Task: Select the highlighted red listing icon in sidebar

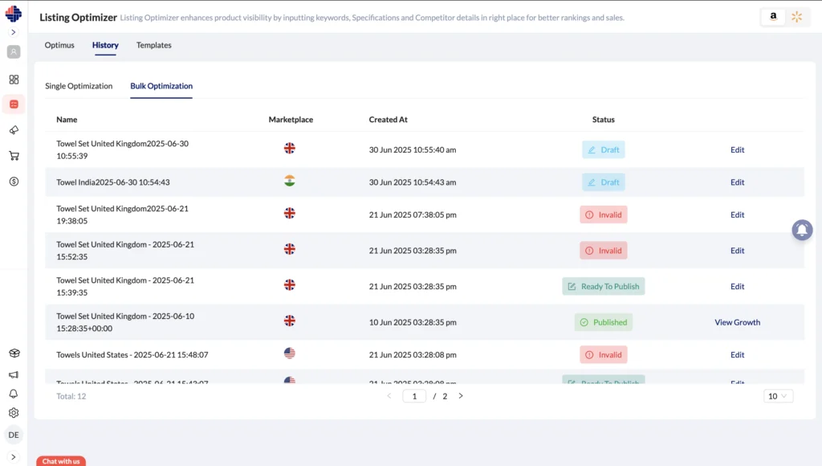Action: tap(14, 104)
